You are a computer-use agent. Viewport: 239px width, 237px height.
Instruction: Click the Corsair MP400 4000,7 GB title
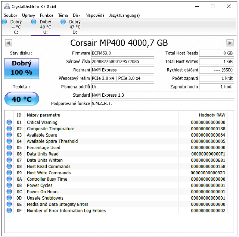(119, 43)
